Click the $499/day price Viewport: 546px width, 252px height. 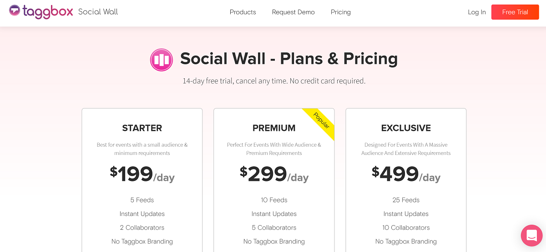[x=406, y=175]
